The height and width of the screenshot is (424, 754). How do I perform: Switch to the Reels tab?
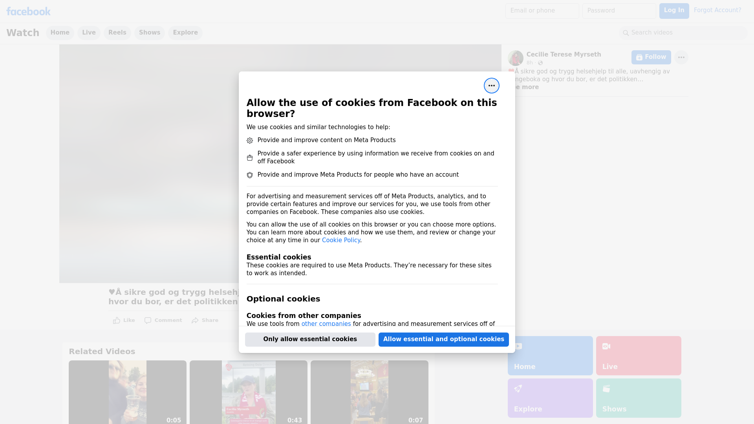(x=117, y=33)
